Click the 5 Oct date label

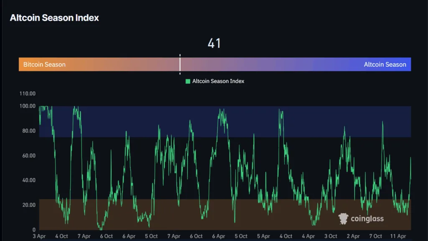[x=151, y=236]
